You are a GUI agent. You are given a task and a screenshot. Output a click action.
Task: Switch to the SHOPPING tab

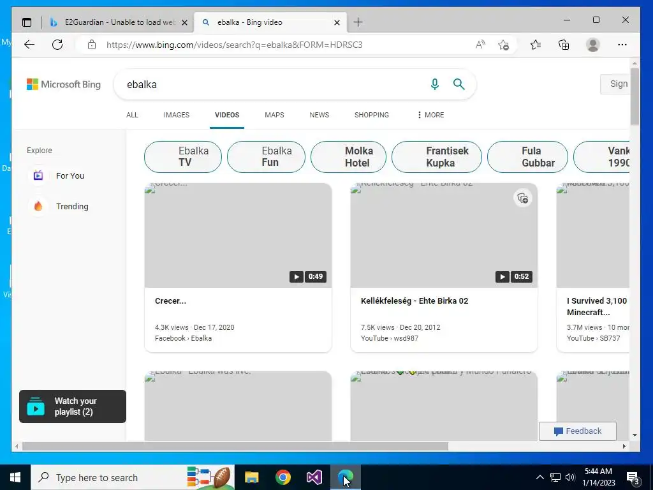(x=372, y=115)
